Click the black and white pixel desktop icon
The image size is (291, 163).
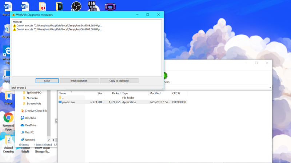(92, 6)
